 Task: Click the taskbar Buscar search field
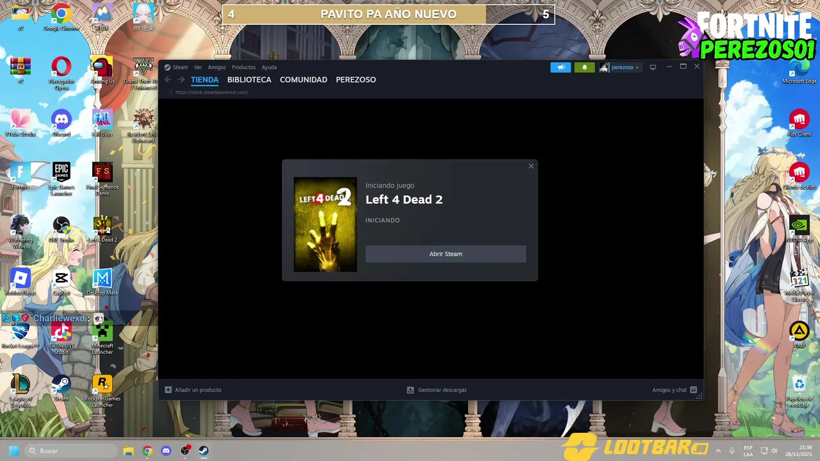72,451
